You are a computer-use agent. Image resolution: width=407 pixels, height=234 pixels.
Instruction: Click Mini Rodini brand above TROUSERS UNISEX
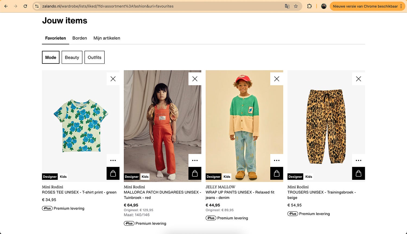[x=298, y=187]
